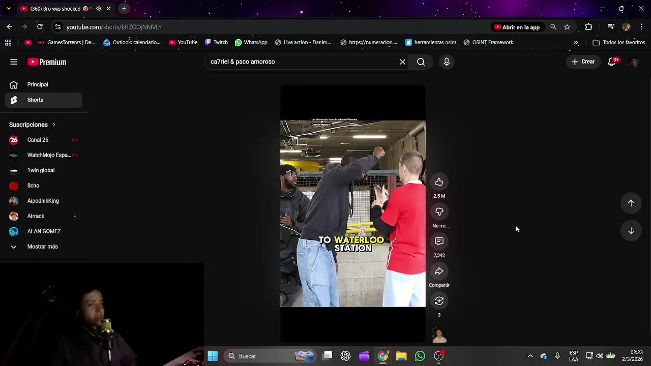Open Chrome three-dot menu
This screenshot has width=651, height=366.
642,27
